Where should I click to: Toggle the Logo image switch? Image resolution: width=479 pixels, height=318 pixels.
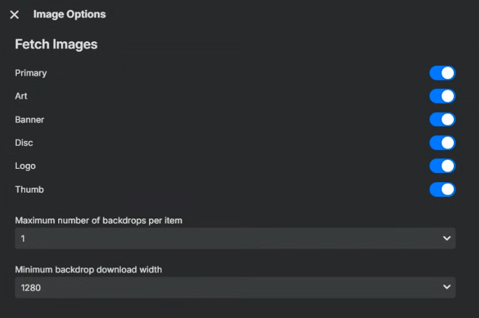[442, 166]
